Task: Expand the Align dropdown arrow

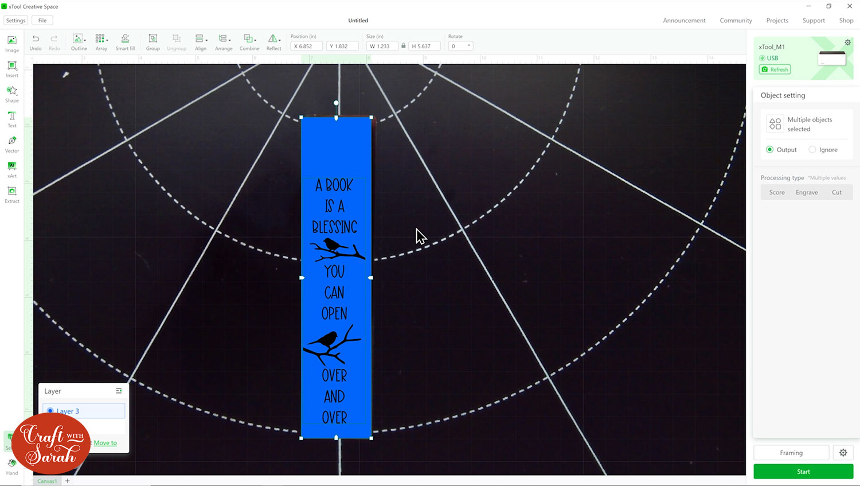Action: [x=206, y=40]
